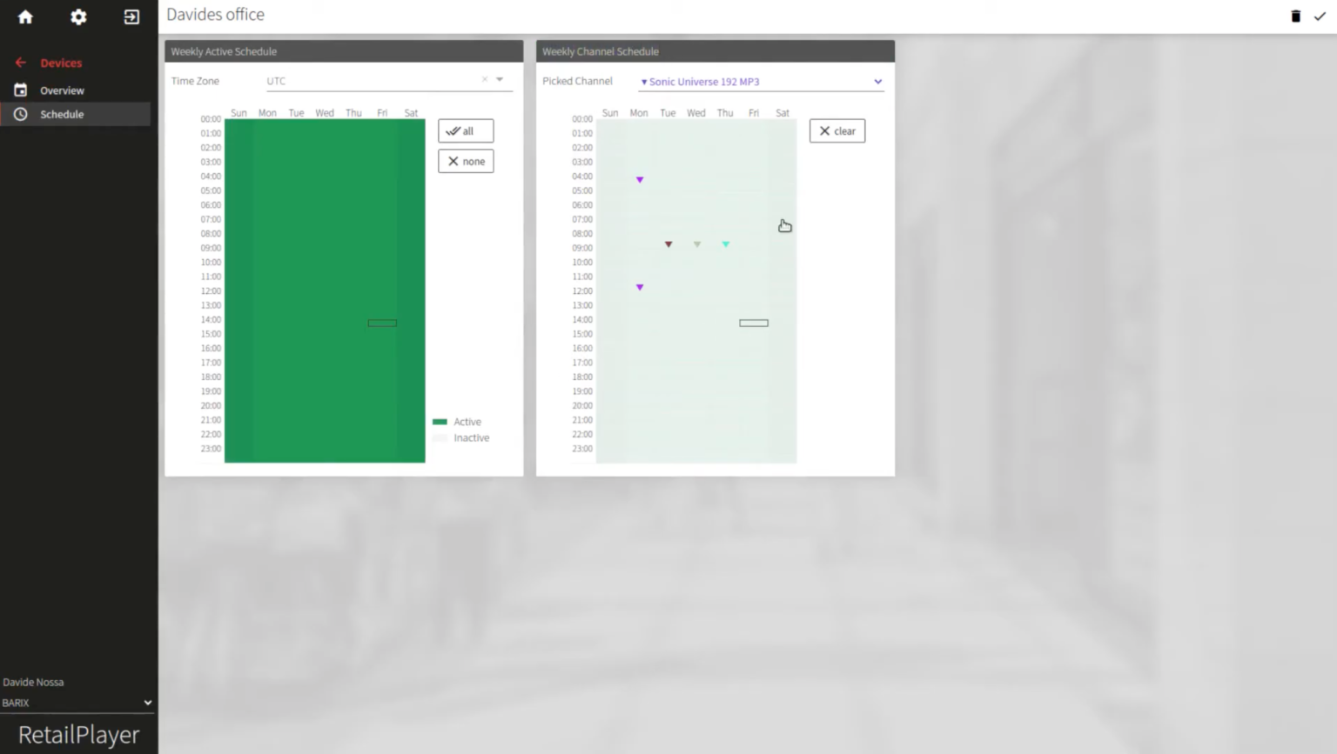Viewport: 1337px width, 754px height.
Task: Confirm changes with the checkmark icon
Action: pos(1320,16)
